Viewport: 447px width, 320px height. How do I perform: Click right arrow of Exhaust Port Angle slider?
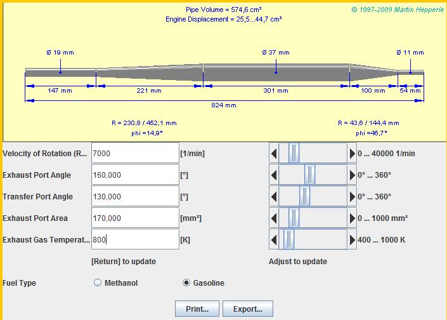[x=353, y=175]
